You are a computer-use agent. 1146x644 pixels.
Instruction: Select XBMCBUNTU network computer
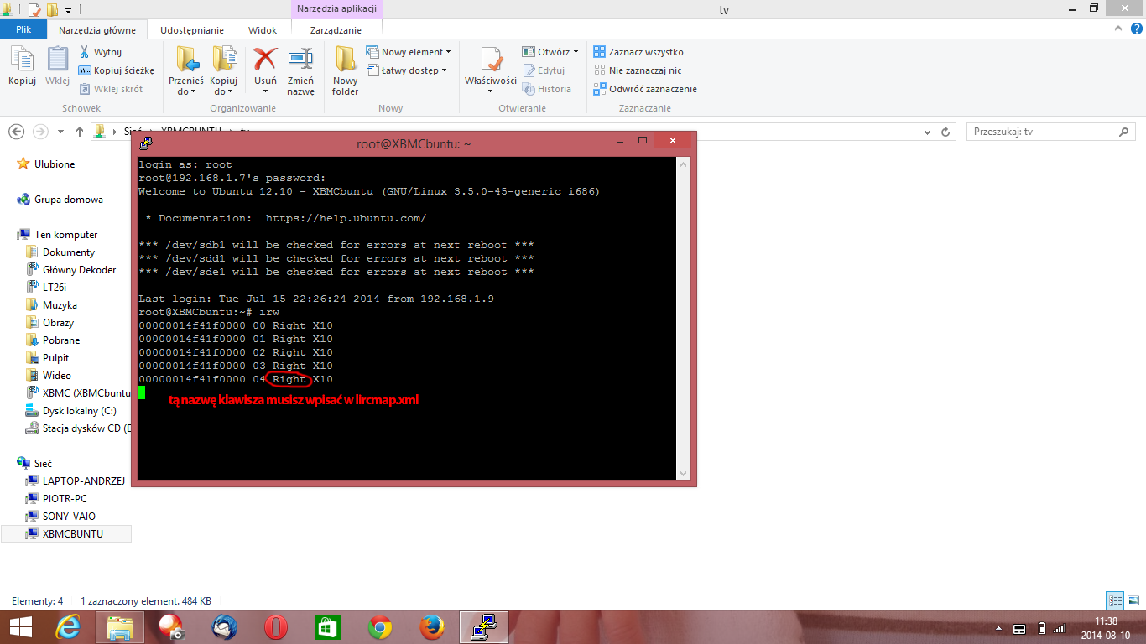point(66,533)
